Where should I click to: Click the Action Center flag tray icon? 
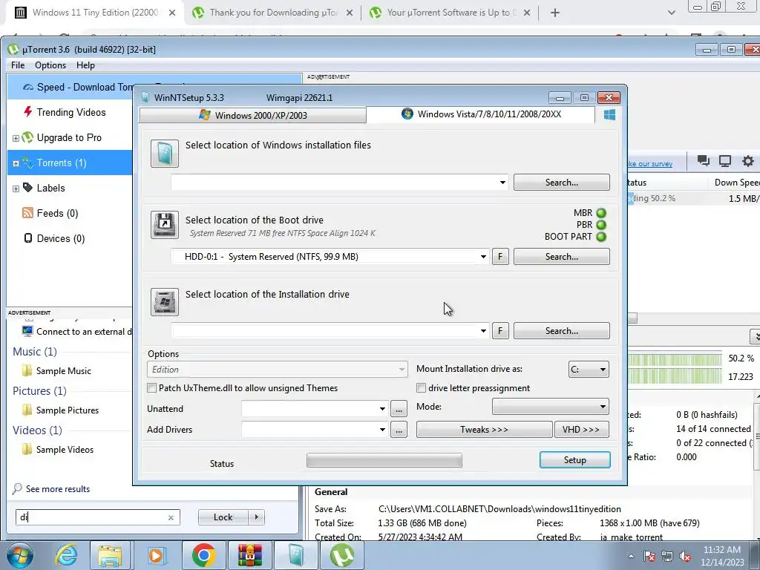(649, 556)
